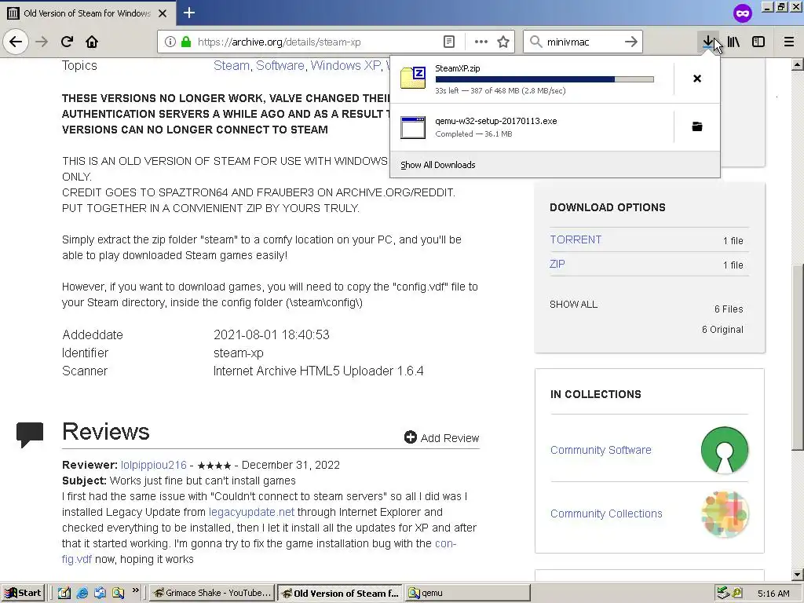This screenshot has height=603, width=804.
Task: Submit the minivmac search arrow
Action: click(x=631, y=42)
